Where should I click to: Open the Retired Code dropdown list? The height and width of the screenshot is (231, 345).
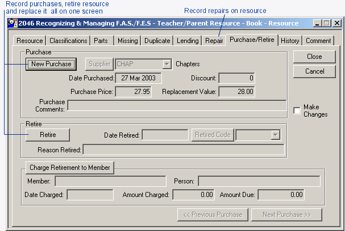[276, 135]
